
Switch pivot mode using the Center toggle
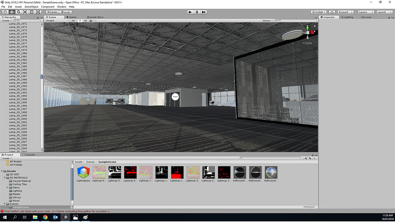[x=52, y=12]
